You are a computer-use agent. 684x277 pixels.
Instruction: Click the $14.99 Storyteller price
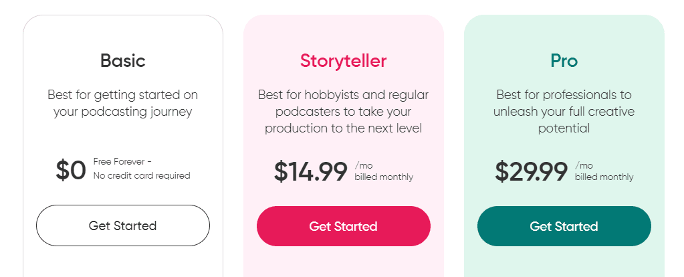[311, 171]
